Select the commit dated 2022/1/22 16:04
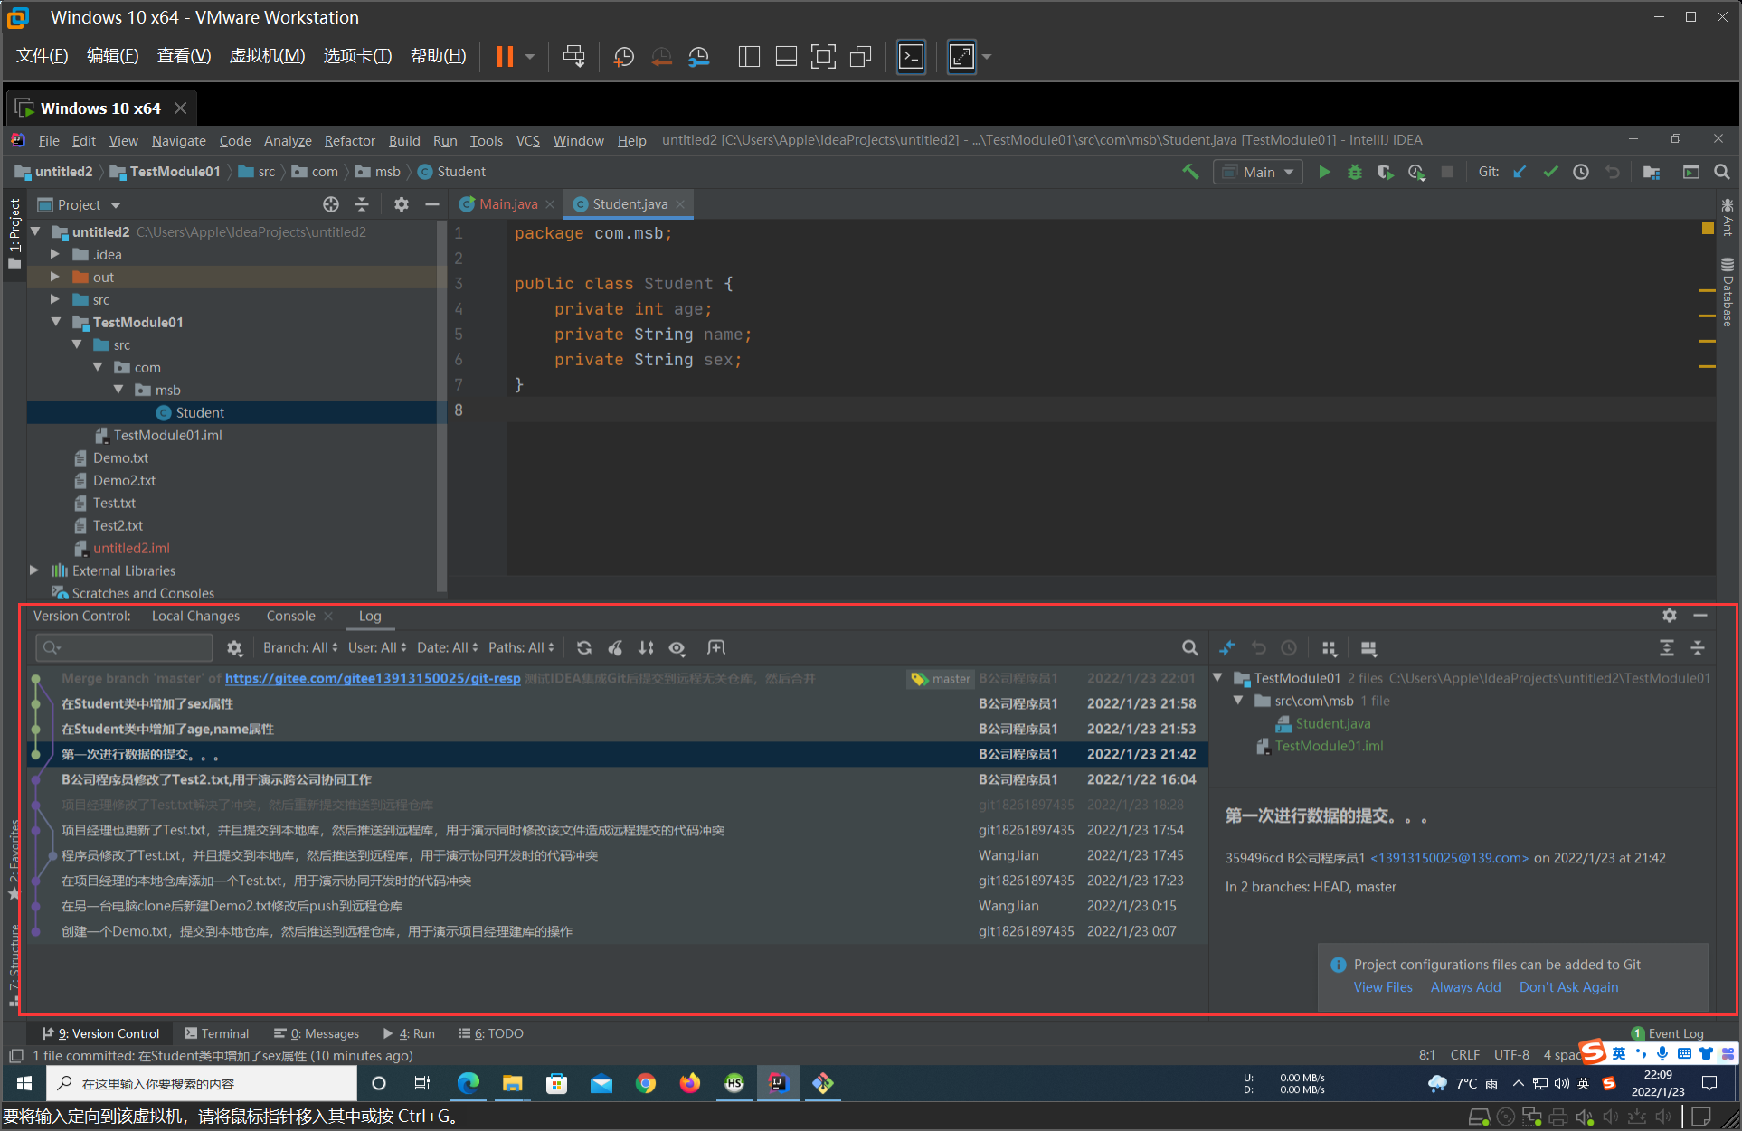 tap(618, 779)
